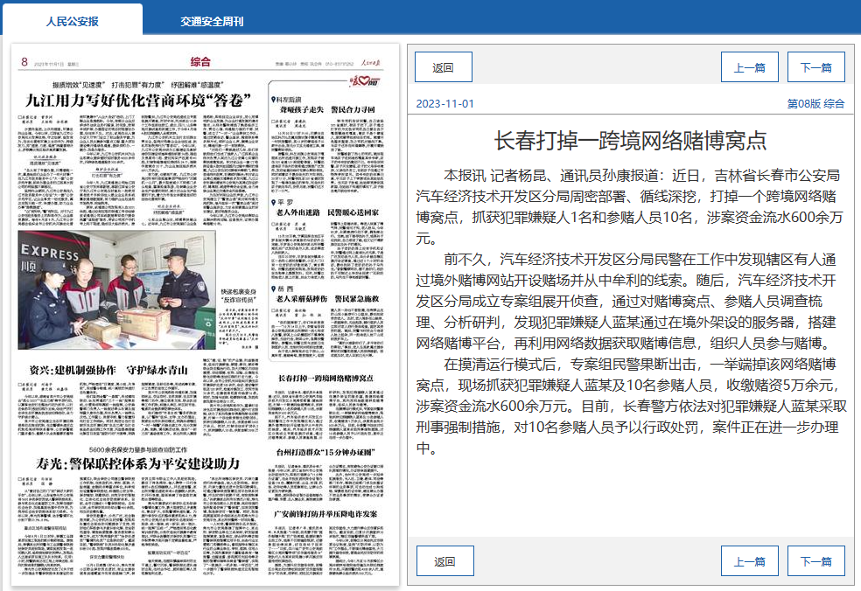Viewport: 861px width, 591px height.
Task: Click the 第08版 综合 edition link
Action: [815, 104]
